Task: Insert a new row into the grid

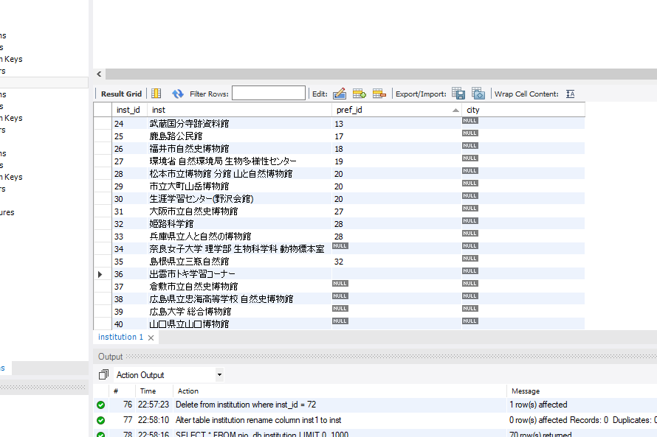Action: [x=359, y=94]
